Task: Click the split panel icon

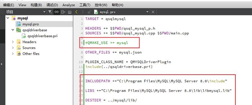Action: [x=63, y=12]
